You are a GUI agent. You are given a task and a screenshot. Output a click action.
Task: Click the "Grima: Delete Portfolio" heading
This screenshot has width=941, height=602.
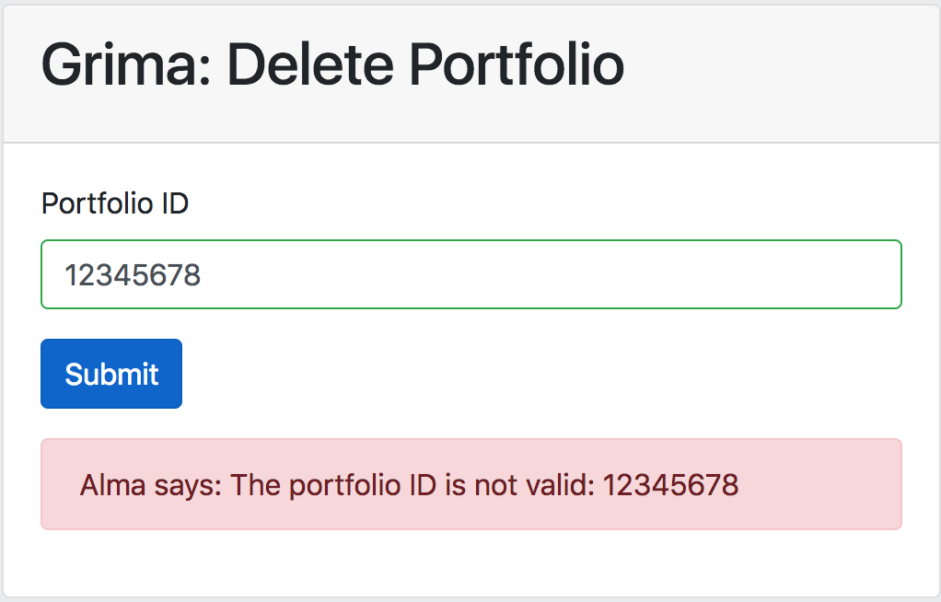[332, 65]
